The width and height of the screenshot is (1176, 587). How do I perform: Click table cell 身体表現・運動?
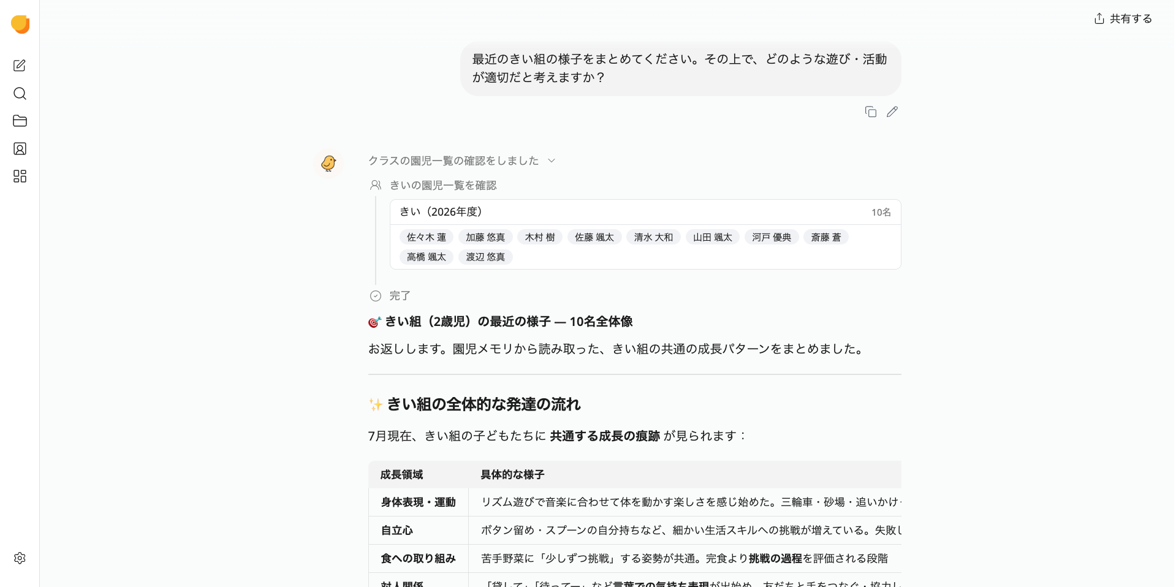coord(418,502)
